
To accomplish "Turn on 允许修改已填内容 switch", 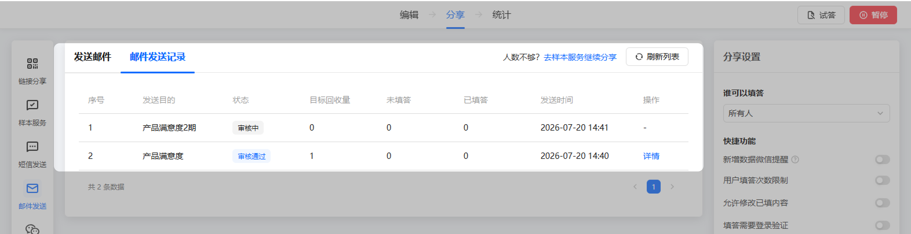I will coord(882,203).
